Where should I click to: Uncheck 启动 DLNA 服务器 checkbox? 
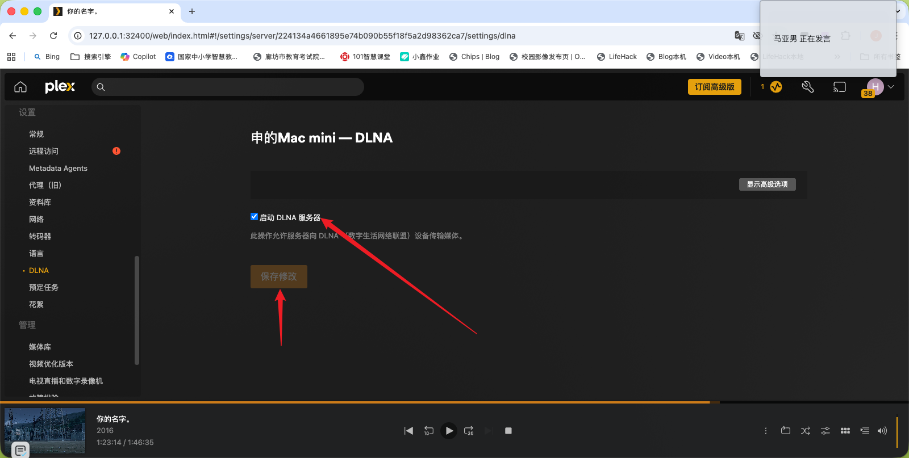pyautogui.click(x=254, y=217)
